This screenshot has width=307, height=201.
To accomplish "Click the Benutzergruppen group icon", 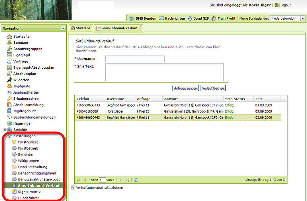I will (x=9, y=49).
